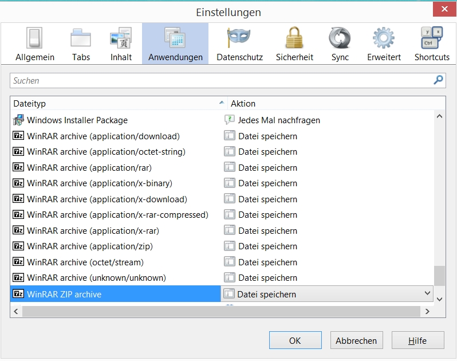This screenshot has height=361, width=457.
Task: Click the list's scroll up arrow
Action: click(x=439, y=116)
